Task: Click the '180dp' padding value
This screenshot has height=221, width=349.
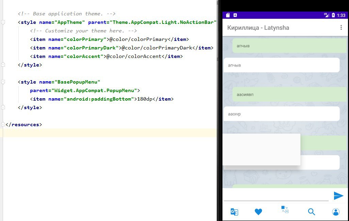Action: (145, 99)
